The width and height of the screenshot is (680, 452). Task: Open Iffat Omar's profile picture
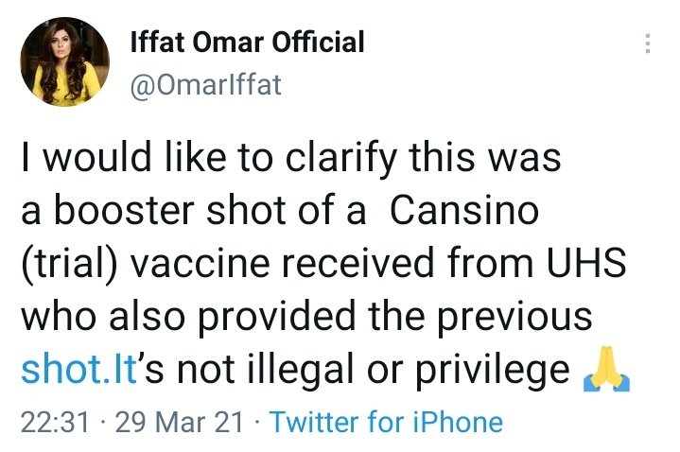[66, 63]
